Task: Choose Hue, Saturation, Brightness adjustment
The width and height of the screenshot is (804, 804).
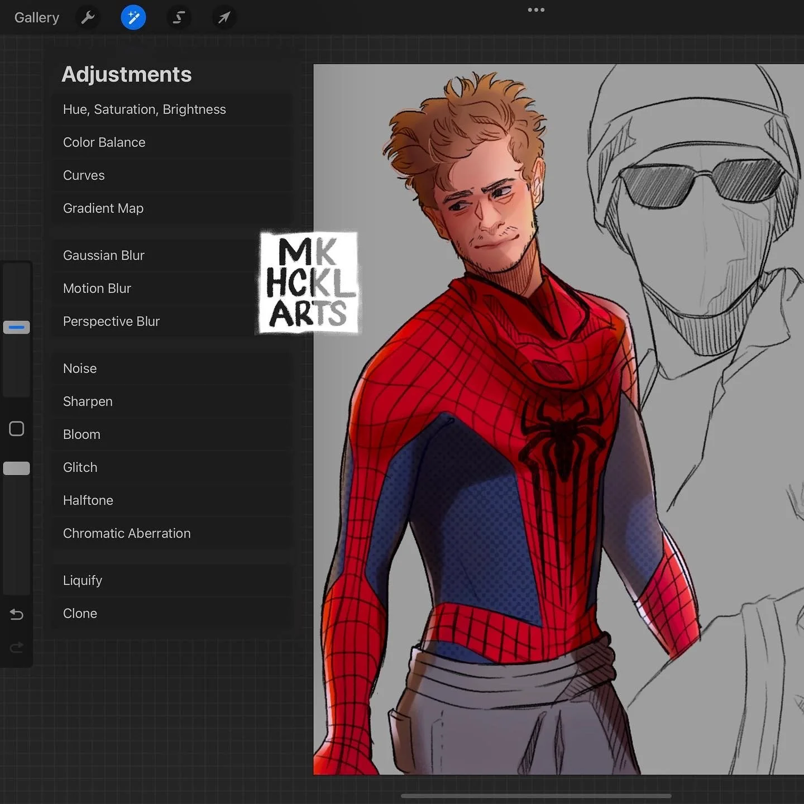Action: pos(172,109)
